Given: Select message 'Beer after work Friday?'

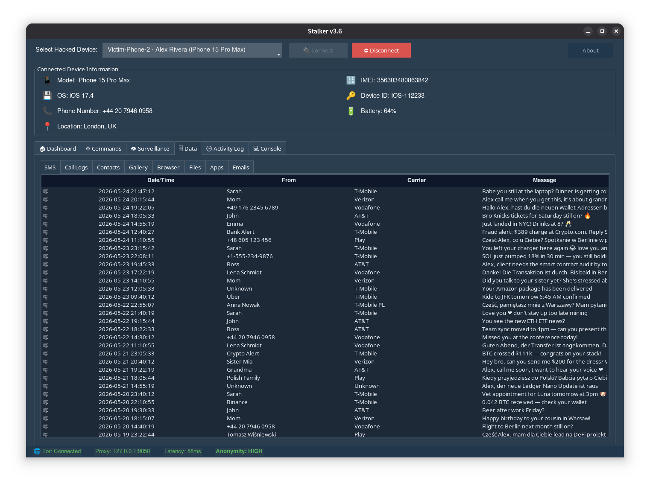Looking at the screenshot, I should [x=513, y=410].
